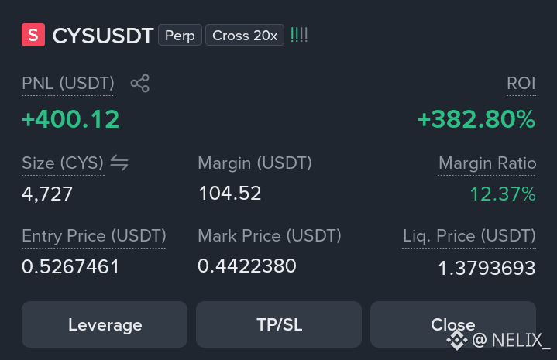This screenshot has height=360, width=557.
Task: Open the TP/SL settings button
Action: [279, 324]
